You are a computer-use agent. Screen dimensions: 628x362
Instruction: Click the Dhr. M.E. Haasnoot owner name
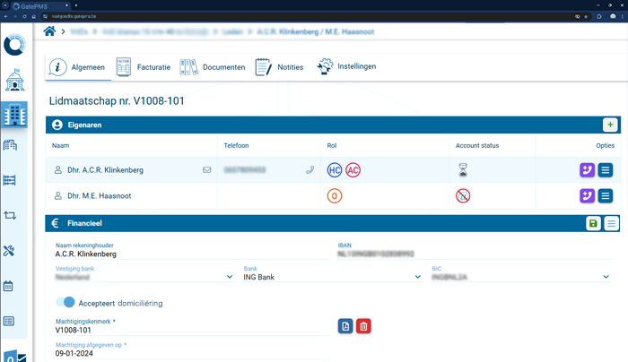pyautogui.click(x=99, y=195)
